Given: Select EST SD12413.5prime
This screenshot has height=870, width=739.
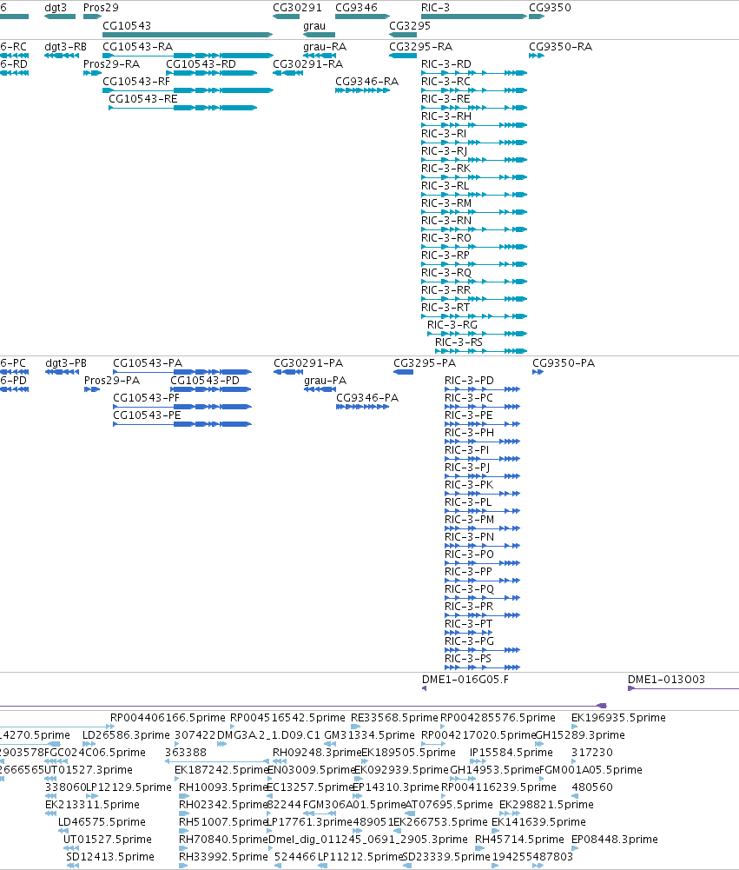Looking at the screenshot, I should [72, 866].
